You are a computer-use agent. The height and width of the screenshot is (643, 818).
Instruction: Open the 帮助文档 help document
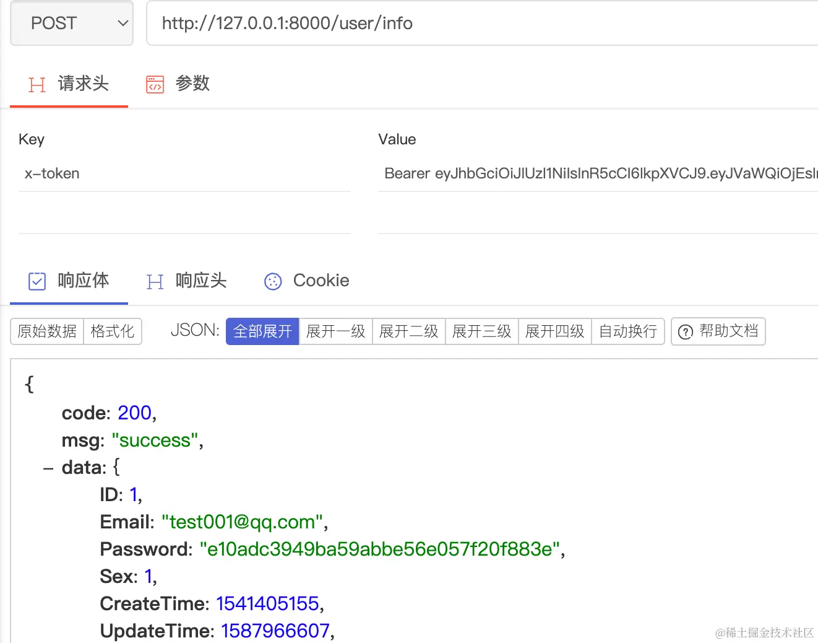pyautogui.click(x=718, y=331)
